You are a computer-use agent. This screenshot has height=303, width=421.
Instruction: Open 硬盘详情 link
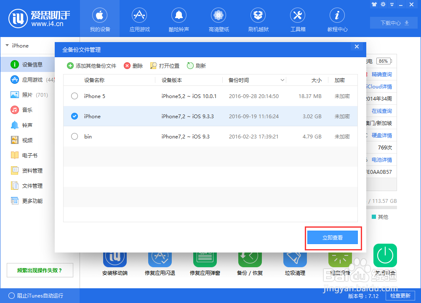(x=381, y=135)
